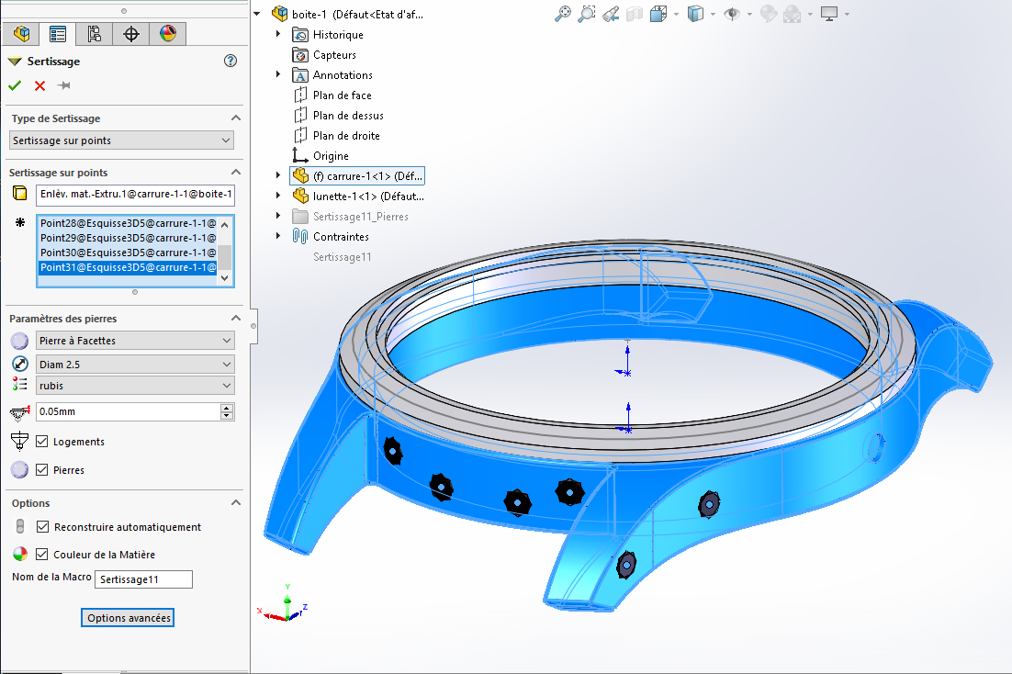Select Point29 in the points list
This screenshot has height=674, width=1012.
tap(128, 238)
